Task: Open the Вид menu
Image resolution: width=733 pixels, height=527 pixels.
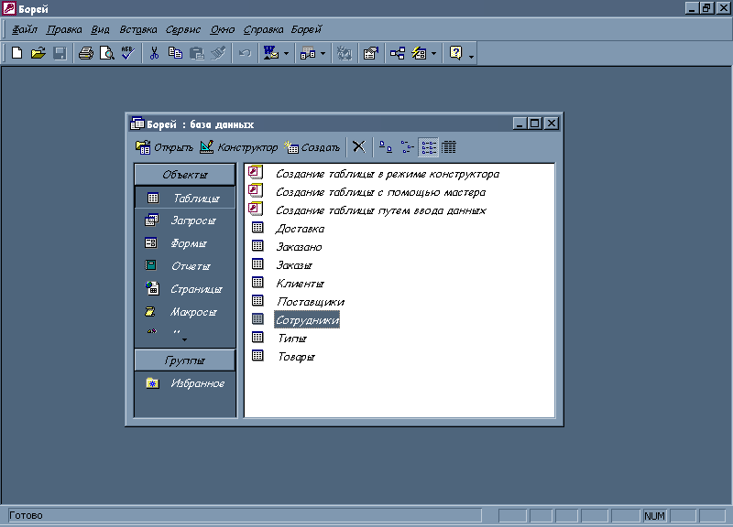Action: point(100,29)
